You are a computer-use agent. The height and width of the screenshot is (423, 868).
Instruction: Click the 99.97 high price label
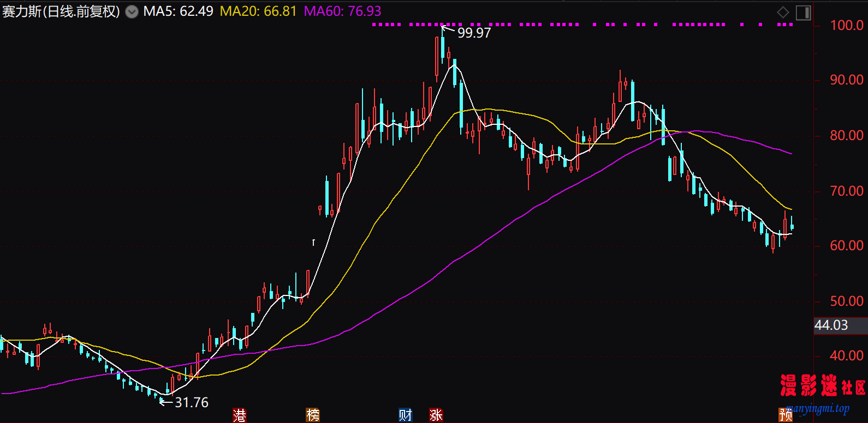tap(474, 33)
